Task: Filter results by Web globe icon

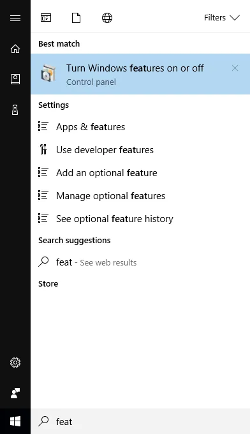Action: click(x=107, y=18)
